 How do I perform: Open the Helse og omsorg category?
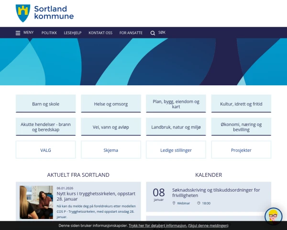[111, 103]
